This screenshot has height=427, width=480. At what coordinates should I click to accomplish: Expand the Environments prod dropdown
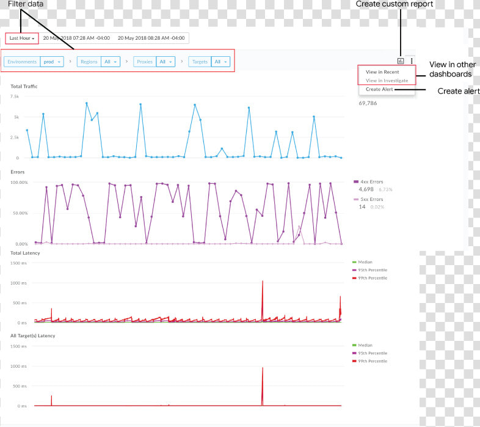click(52, 62)
